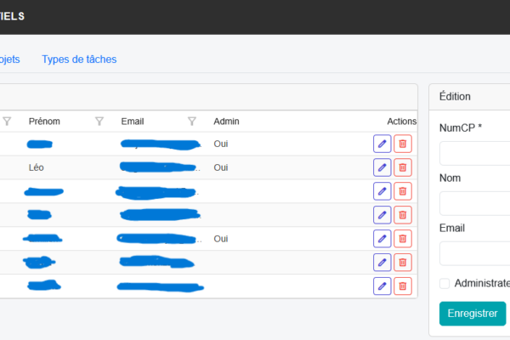The width and height of the screenshot is (510, 340).
Task: Open the filter for the Email column
Action: pyautogui.click(x=192, y=122)
